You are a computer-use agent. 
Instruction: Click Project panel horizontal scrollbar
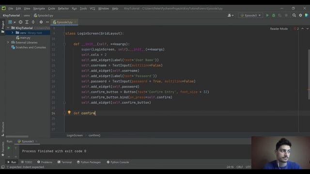click(x=17, y=136)
